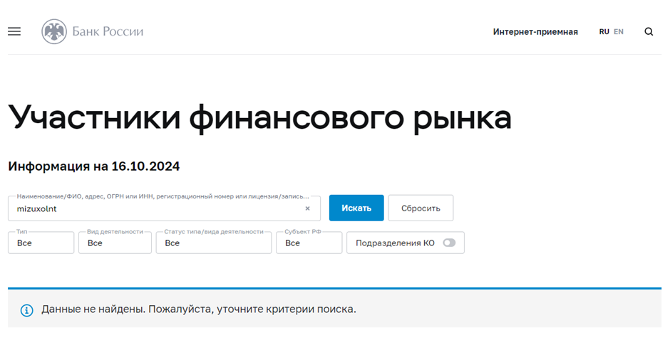Toggle the Подразделения КО switch
Screen dimensions: 670x350
pos(449,243)
